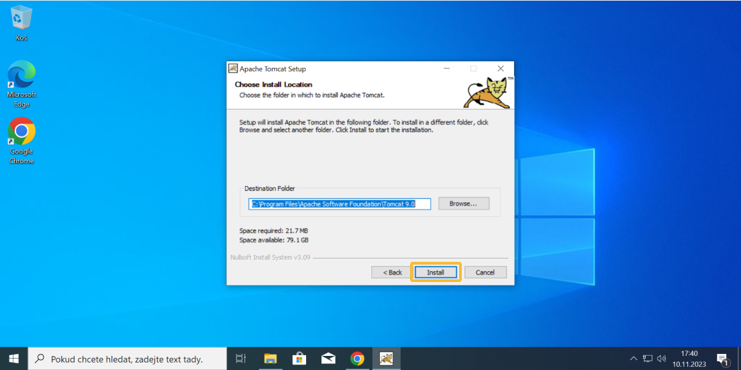Click the Install button

[436, 272]
